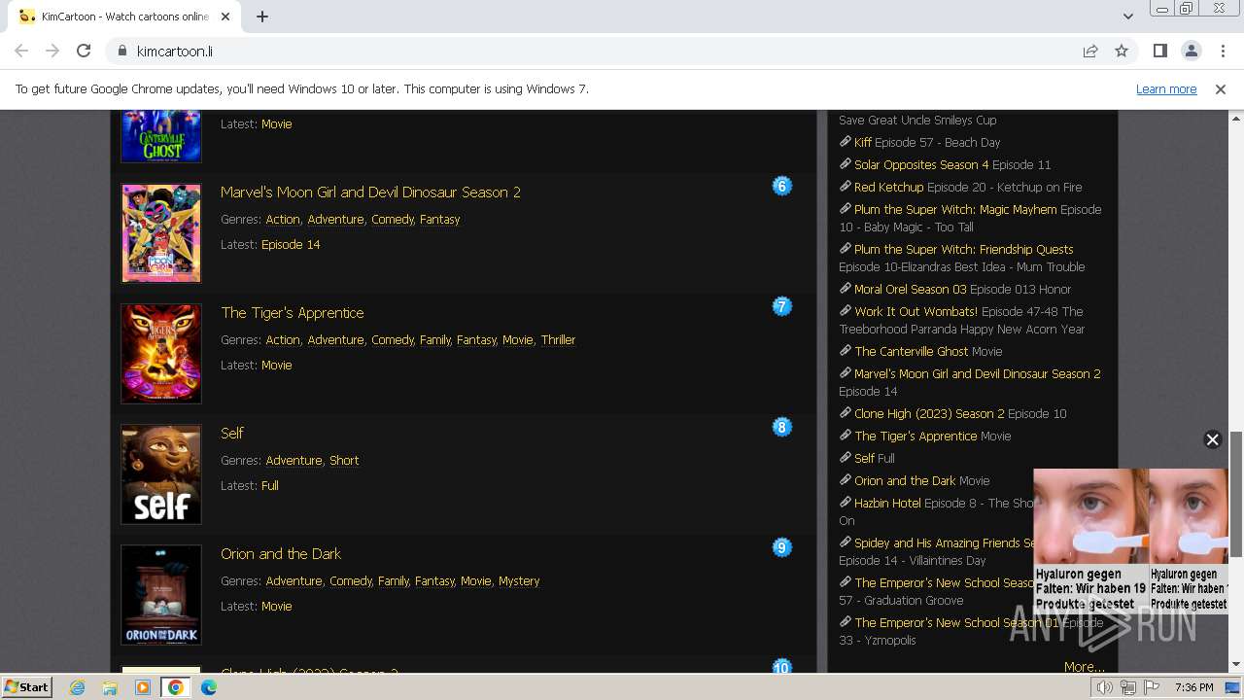
Task: Launch Microsoft Edge from the taskbar
Action: point(208,687)
